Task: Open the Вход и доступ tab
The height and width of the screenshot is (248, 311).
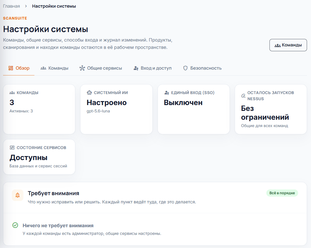Action: point(152,68)
